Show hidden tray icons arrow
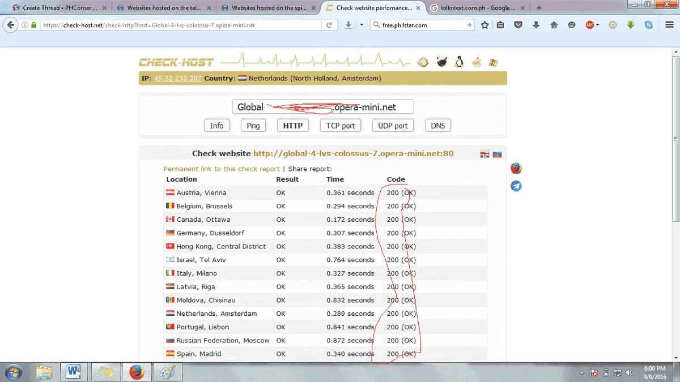The height and width of the screenshot is (382, 680). [583, 372]
